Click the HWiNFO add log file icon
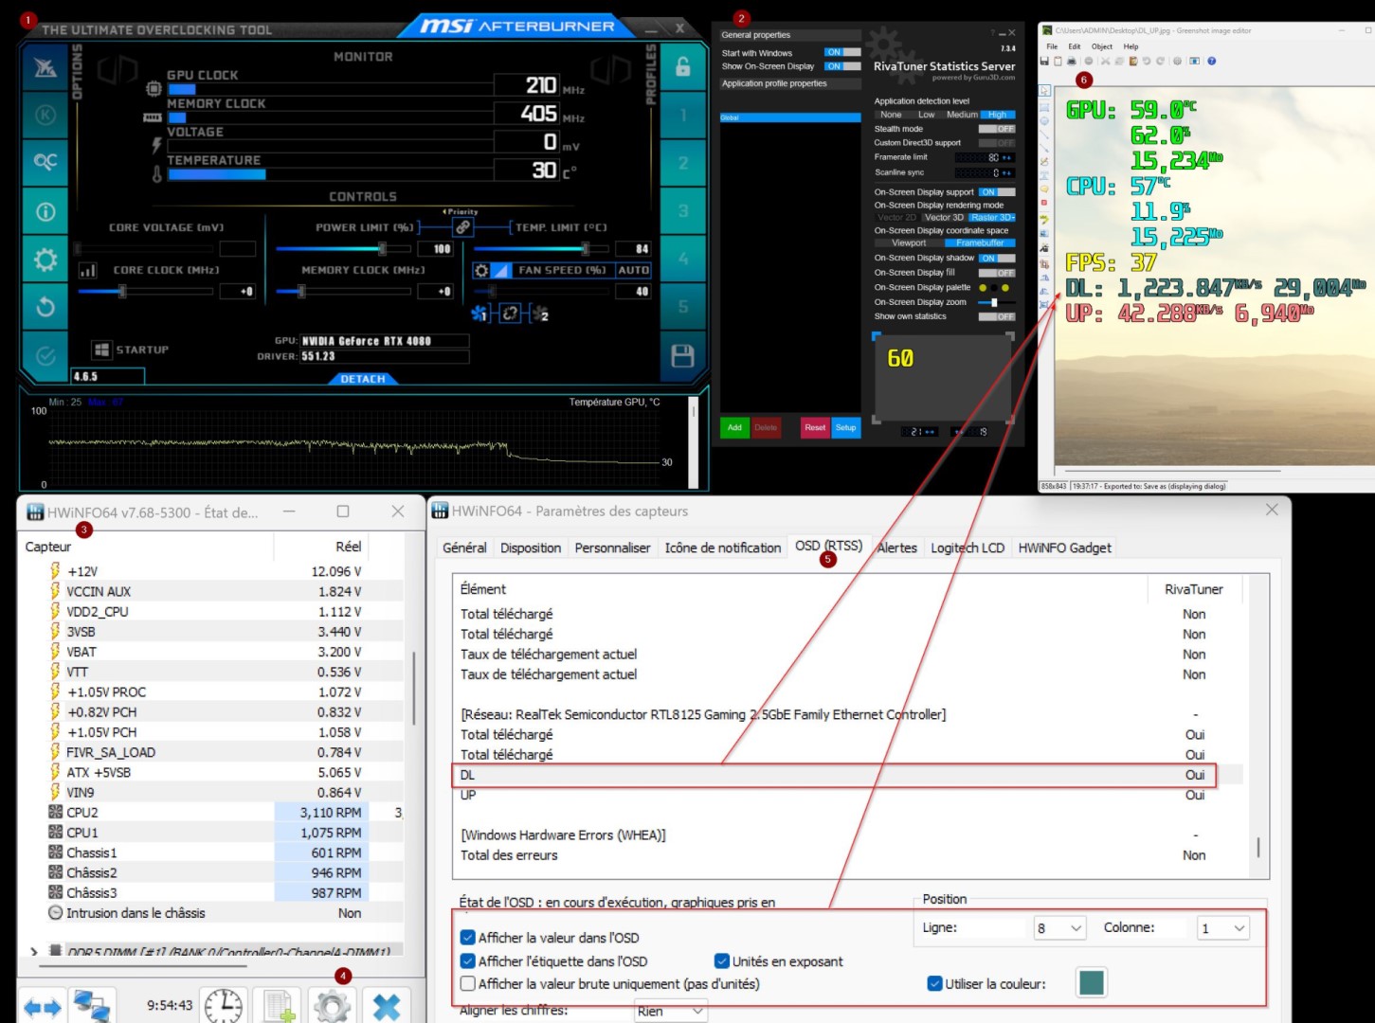The width and height of the screenshot is (1375, 1023). pyautogui.click(x=279, y=1005)
